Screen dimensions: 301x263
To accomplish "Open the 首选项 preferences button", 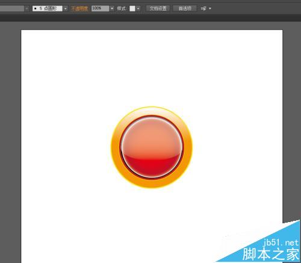I will click(185, 8).
